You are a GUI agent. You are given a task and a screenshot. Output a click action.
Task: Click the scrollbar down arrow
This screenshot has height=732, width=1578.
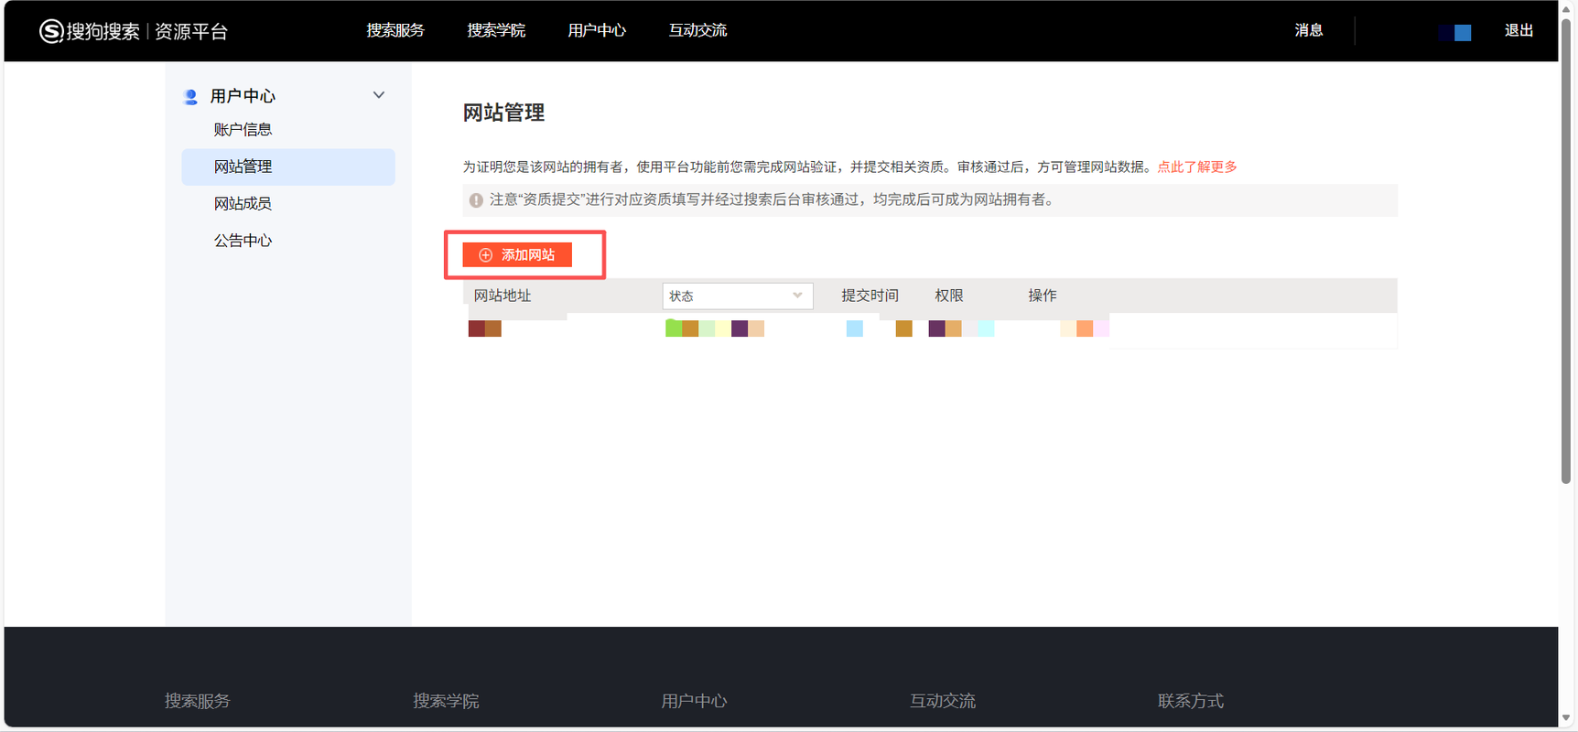click(1567, 718)
